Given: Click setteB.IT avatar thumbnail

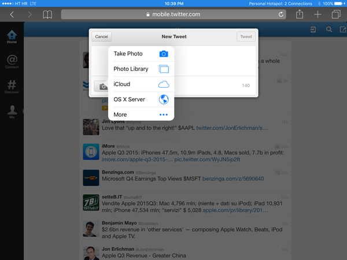Looking at the screenshot, I should (91, 203).
